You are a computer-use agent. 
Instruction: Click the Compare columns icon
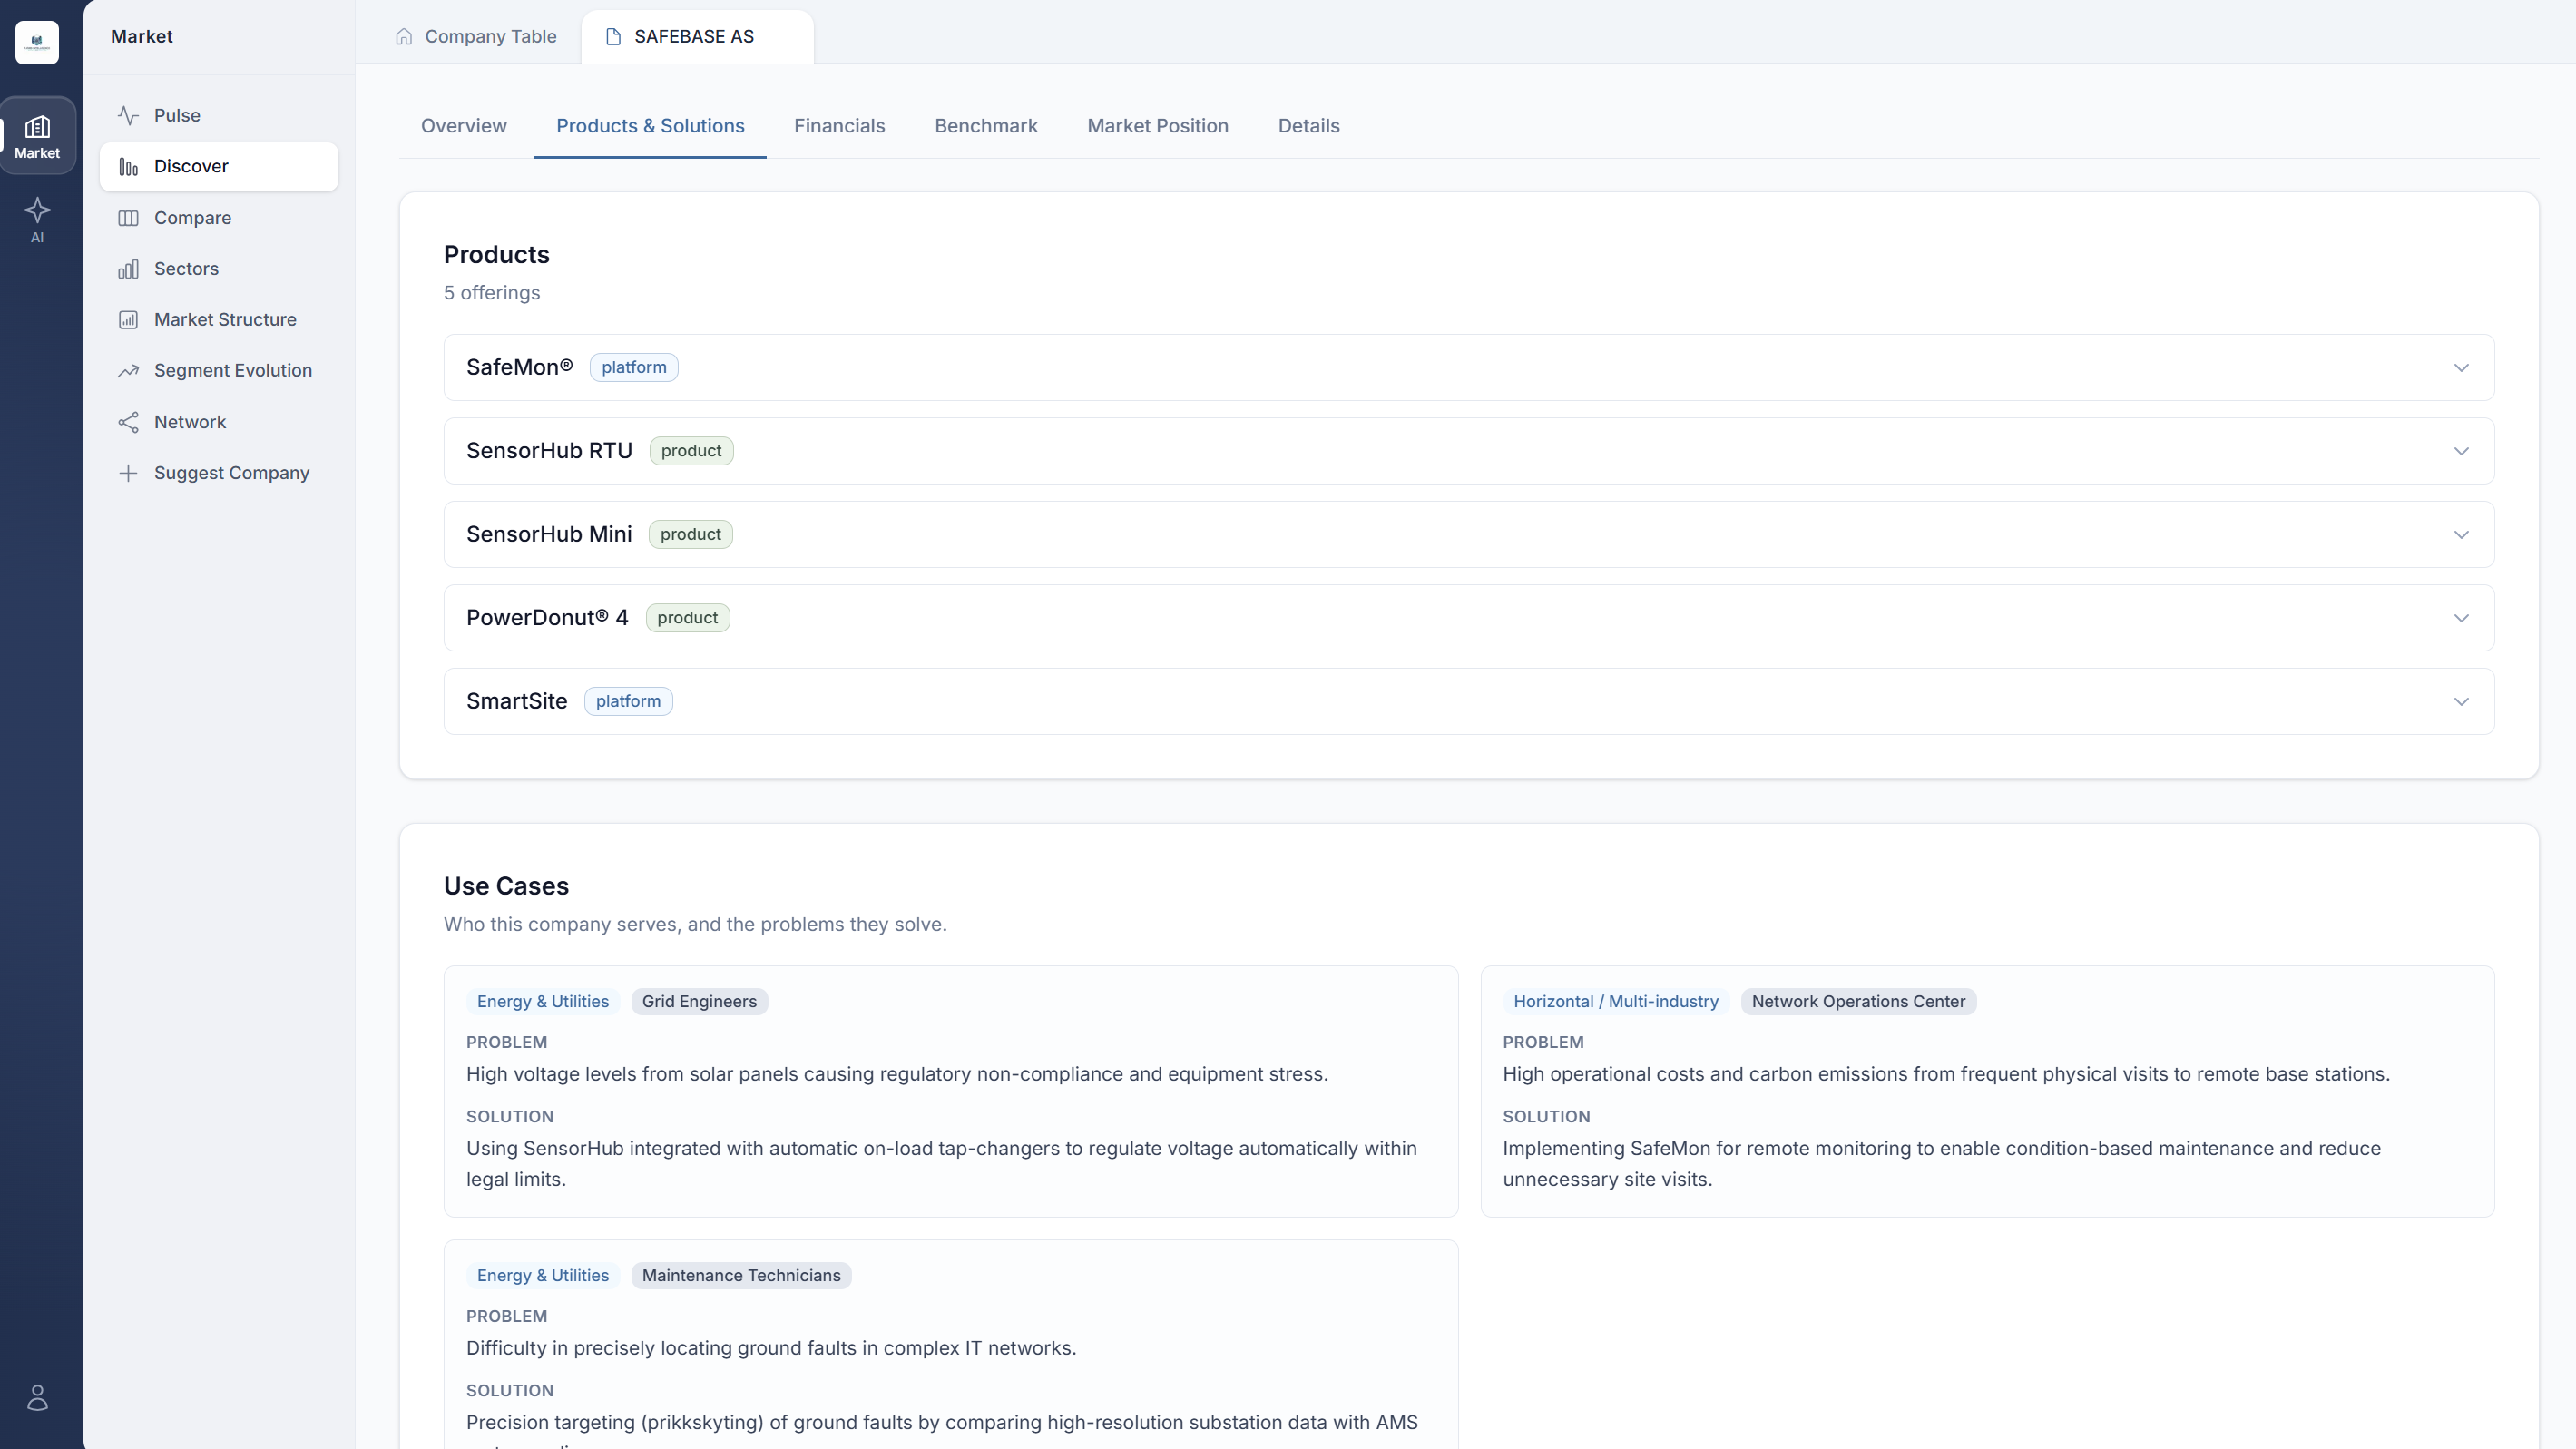[x=128, y=218]
